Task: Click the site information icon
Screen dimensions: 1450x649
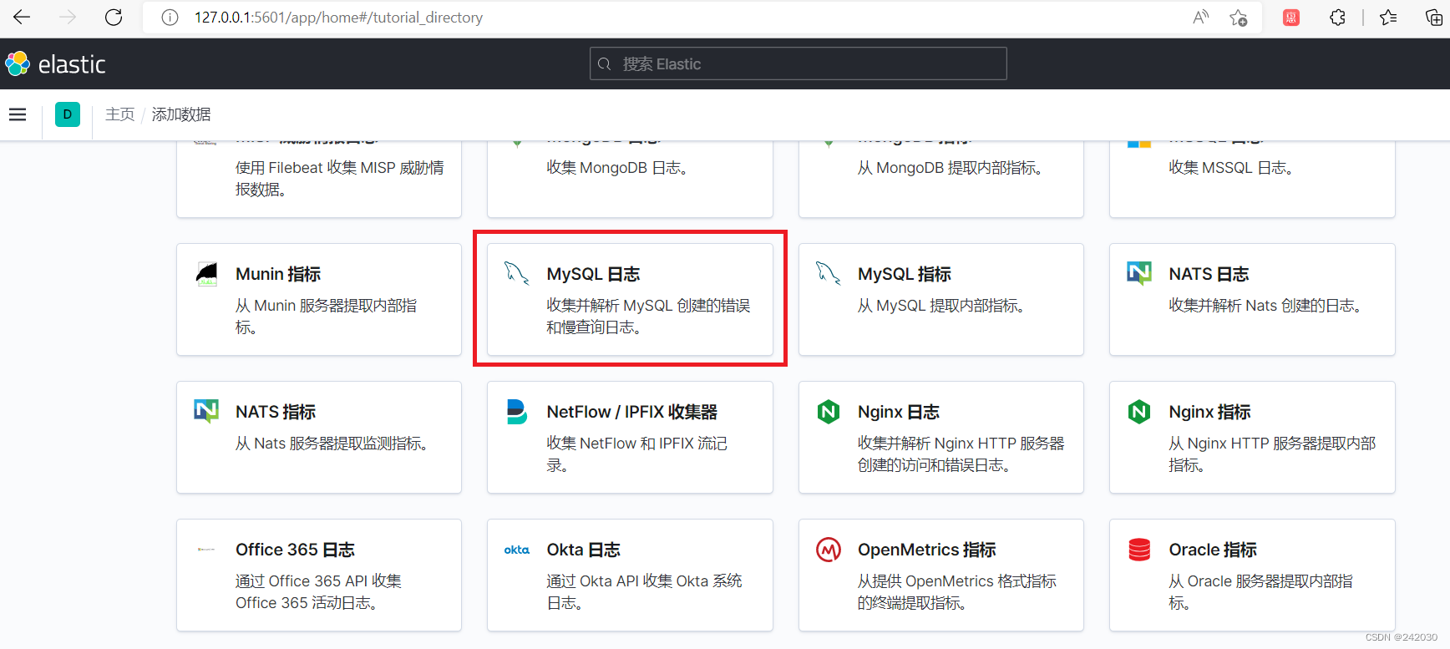Action: pos(170,18)
